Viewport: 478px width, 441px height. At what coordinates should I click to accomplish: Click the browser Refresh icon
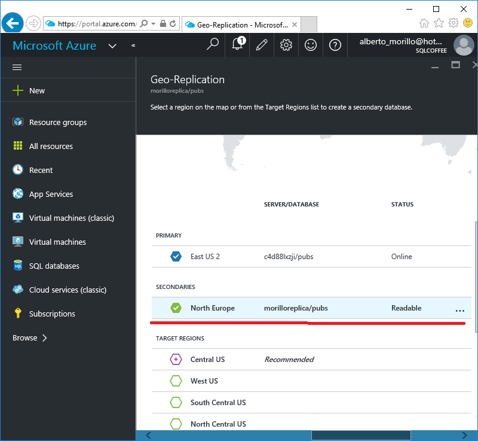(173, 23)
